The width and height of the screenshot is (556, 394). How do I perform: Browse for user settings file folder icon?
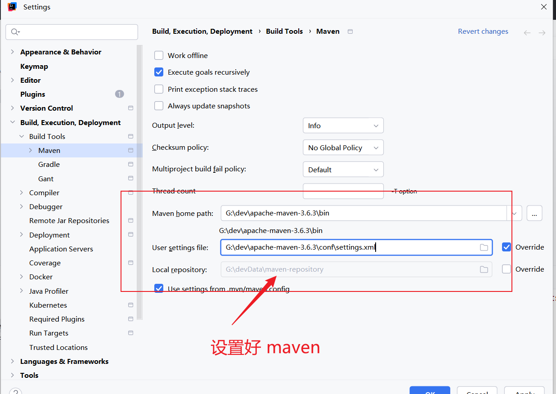point(484,247)
